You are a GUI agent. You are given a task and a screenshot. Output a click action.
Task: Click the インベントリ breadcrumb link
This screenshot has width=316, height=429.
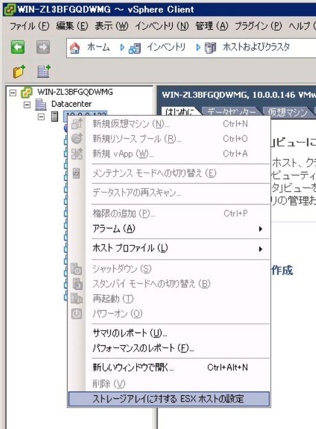[x=166, y=48]
